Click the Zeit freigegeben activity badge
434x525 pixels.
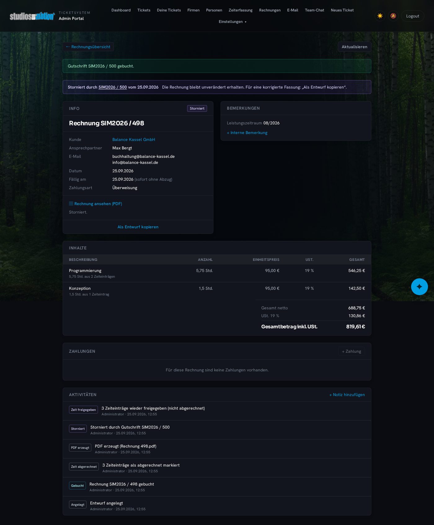(x=83, y=410)
